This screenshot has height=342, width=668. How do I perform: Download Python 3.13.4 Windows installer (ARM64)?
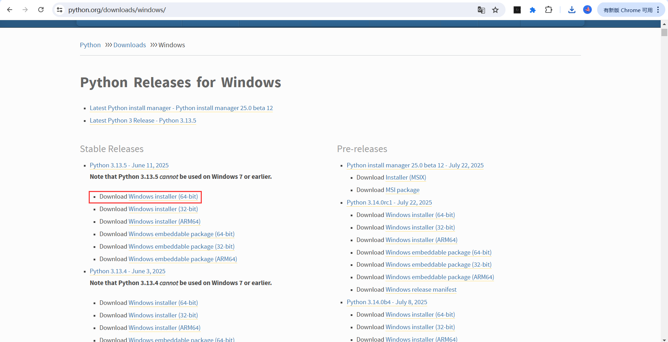165,328
